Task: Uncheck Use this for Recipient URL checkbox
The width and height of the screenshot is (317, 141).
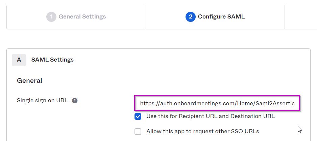Action: [138, 116]
